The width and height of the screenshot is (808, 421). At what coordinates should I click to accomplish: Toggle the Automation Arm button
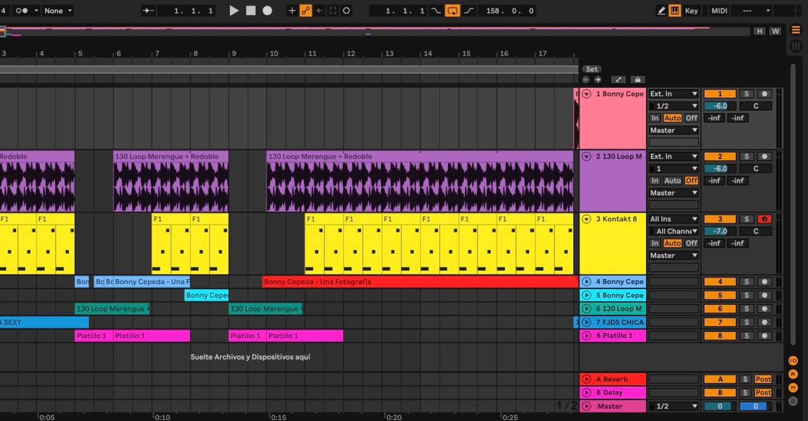[x=306, y=10]
